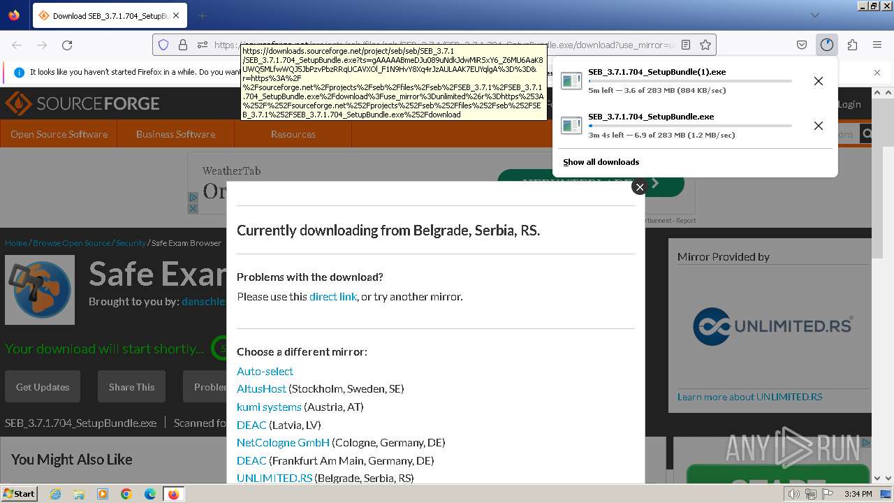Select NetCologne GmbH mirror
The image size is (894, 503).
tap(283, 442)
